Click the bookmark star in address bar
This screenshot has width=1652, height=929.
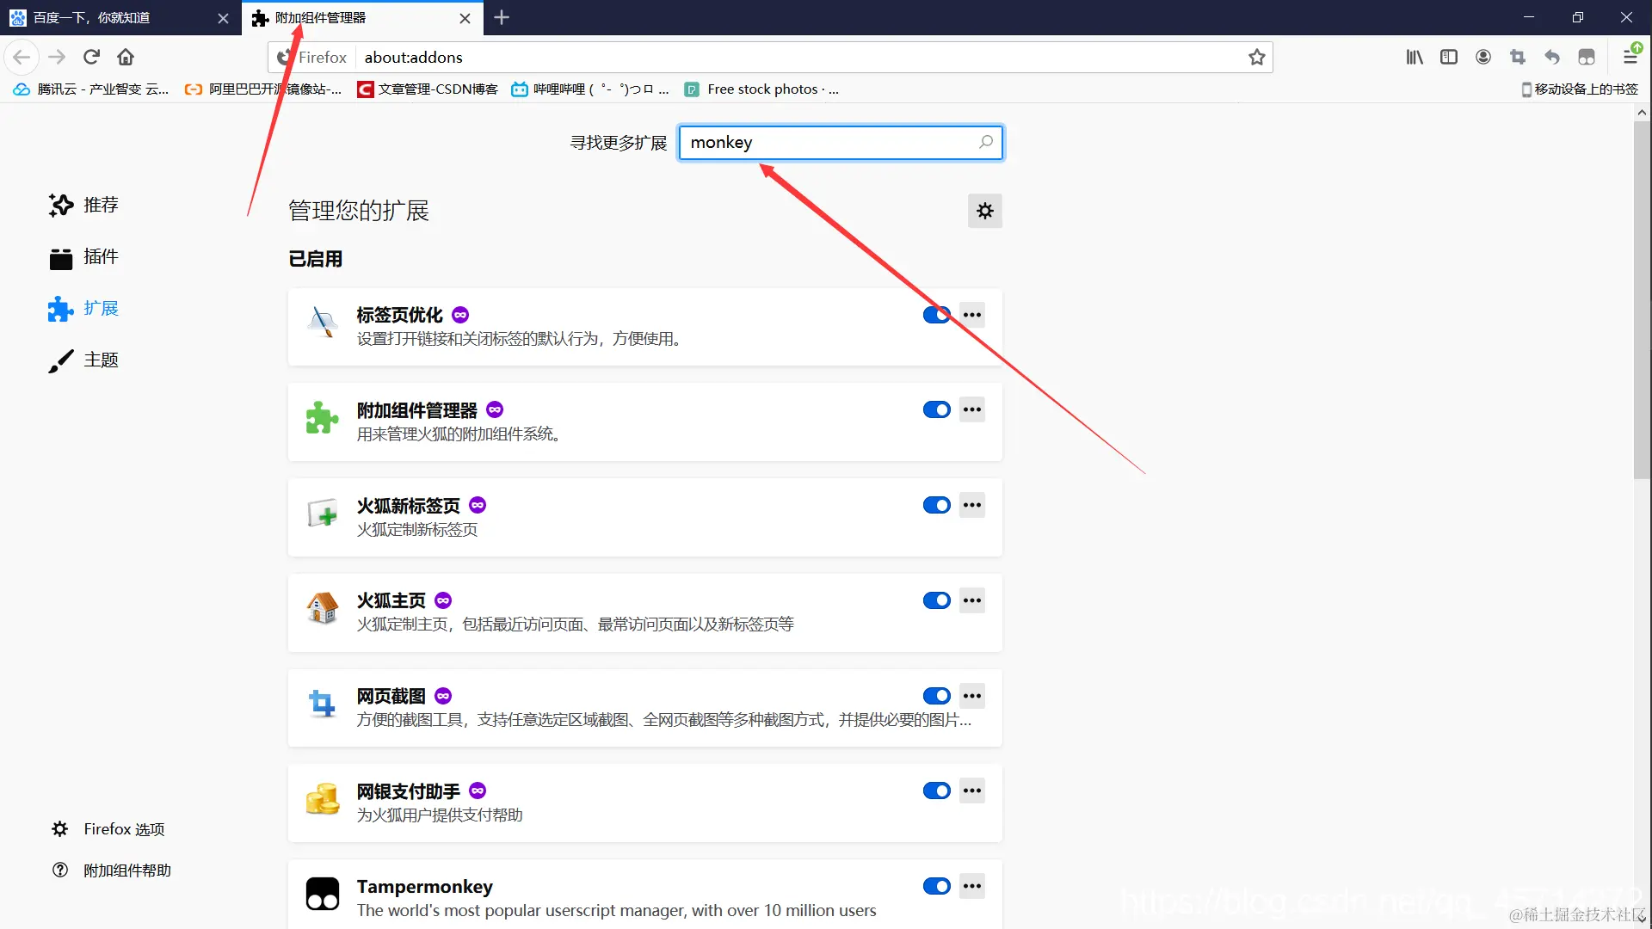pos(1257,58)
